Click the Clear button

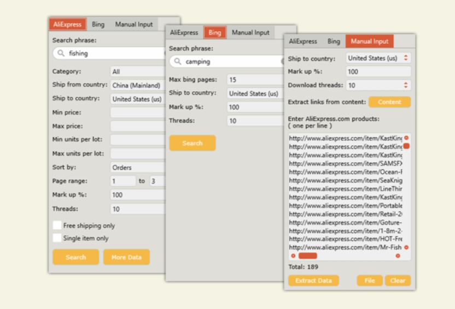point(398,280)
